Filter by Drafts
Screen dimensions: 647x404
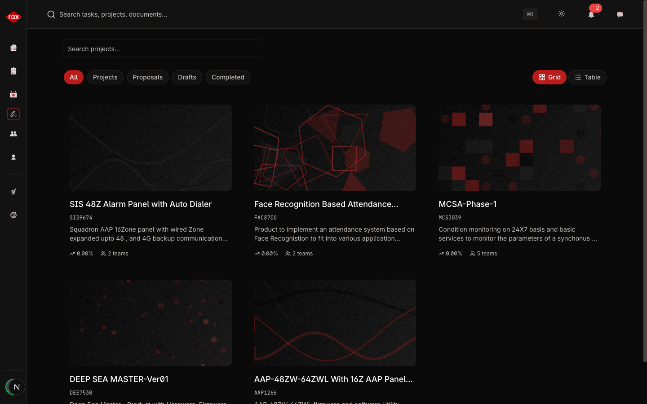(x=187, y=77)
